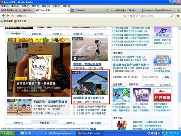Select the 每日好康 bottom tab
181x136 pixels.
pos(44,123)
